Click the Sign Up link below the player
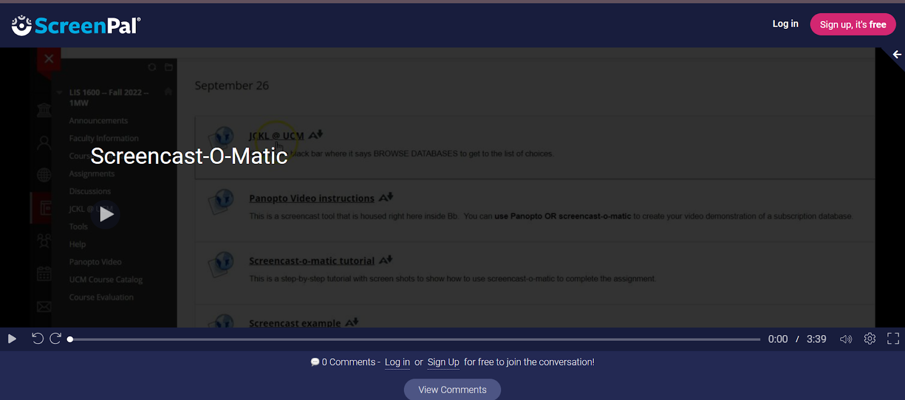 pyautogui.click(x=443, y=362)
